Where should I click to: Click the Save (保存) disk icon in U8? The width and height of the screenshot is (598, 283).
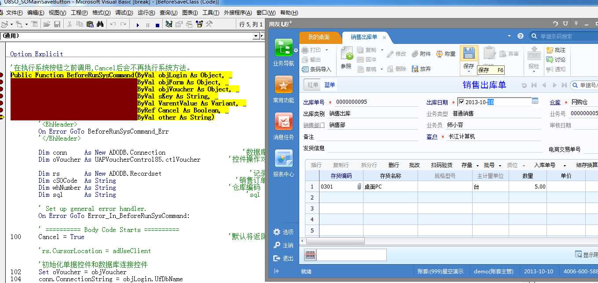(x=469, y=53)
